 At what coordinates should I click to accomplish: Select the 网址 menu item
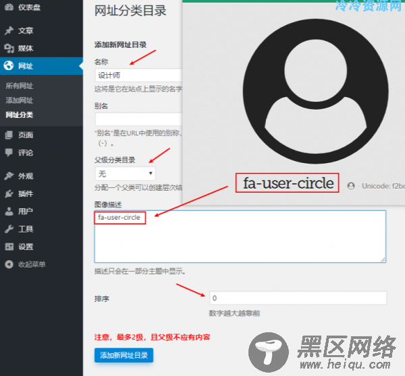pyautogui.click(x=41, y=66)
